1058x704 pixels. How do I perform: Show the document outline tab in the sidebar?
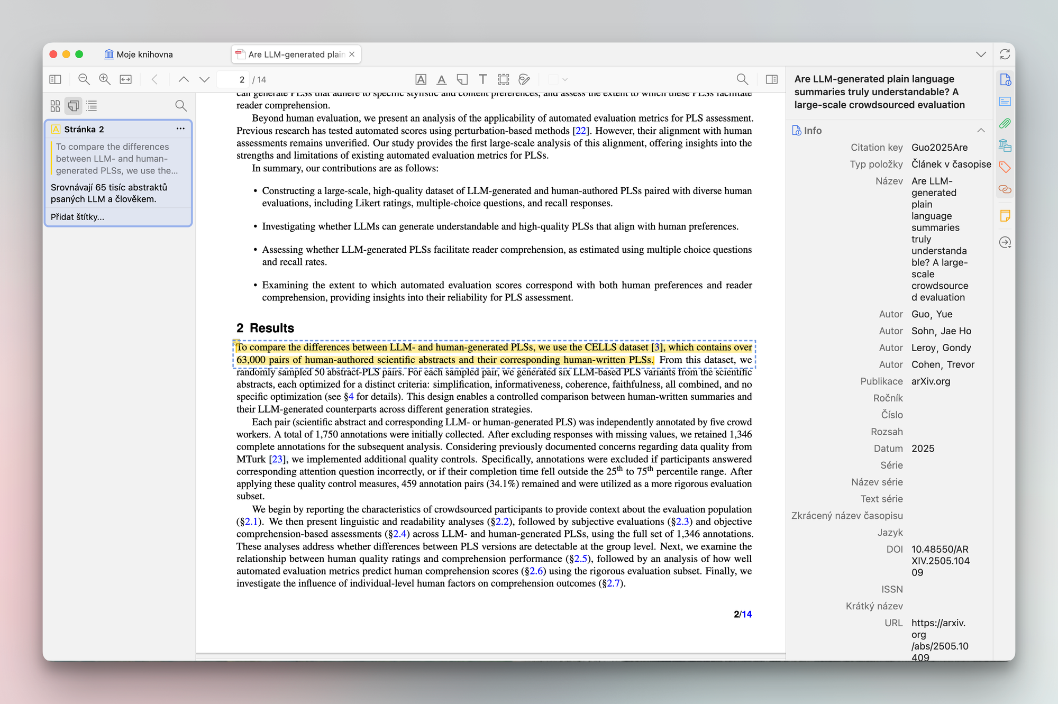(x=92, y=106)
